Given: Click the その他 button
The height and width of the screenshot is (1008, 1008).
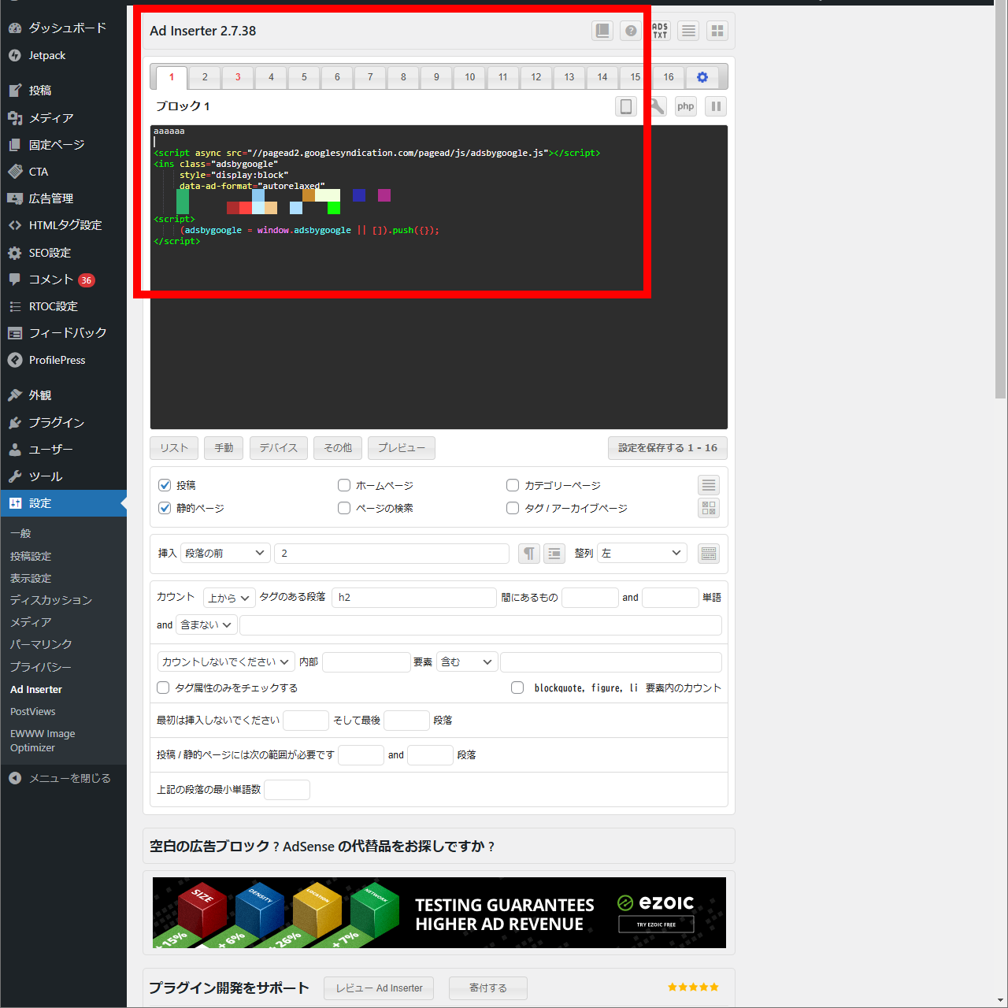Looking at the screenshot, I should point(338,448).
